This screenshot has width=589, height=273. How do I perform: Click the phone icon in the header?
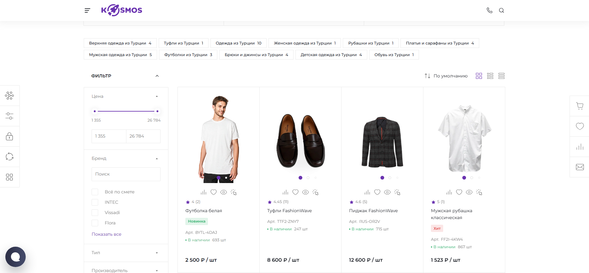tap(489, 10)
